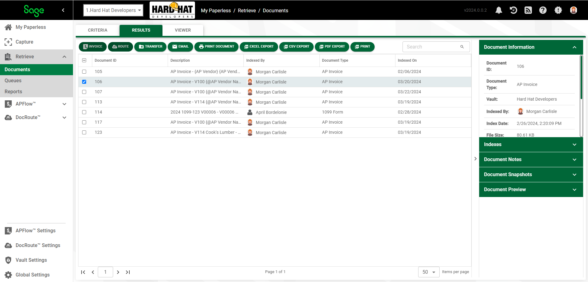The height and width of the screenshot is (282, 588).
Task: Toggle the select-all header checkbox
Action: (84, 60)
